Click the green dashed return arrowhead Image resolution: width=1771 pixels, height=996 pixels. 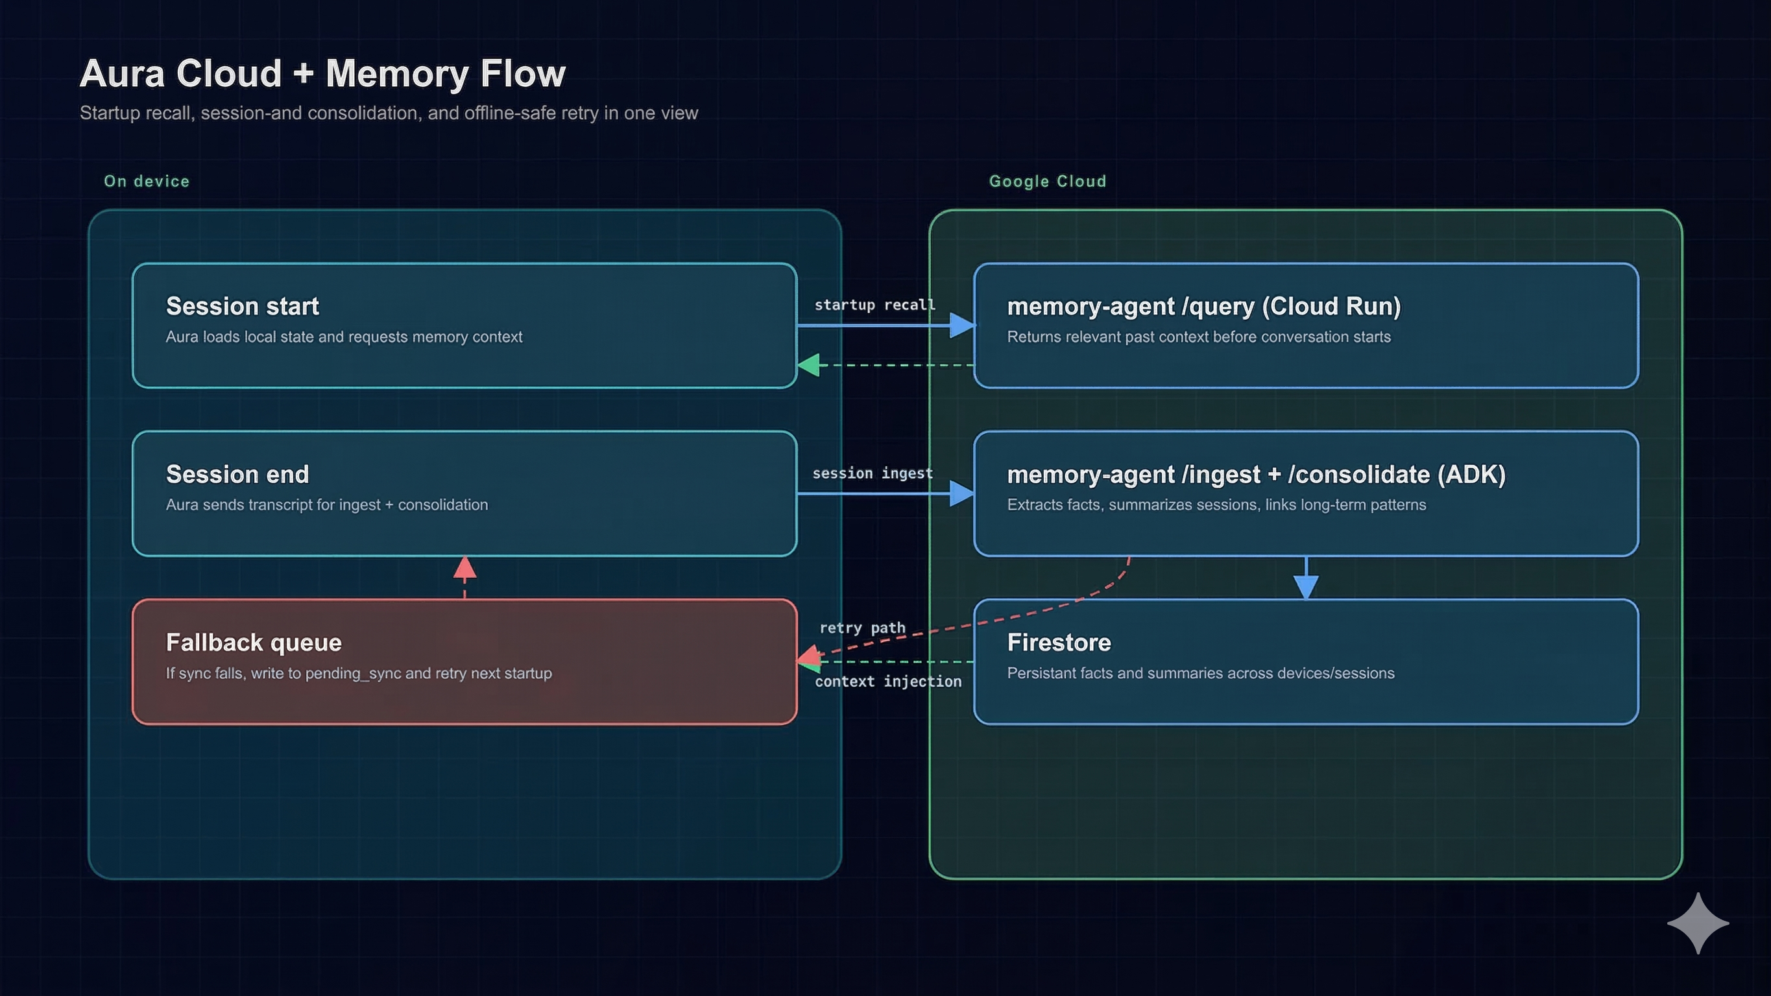(x=809, y=365)
